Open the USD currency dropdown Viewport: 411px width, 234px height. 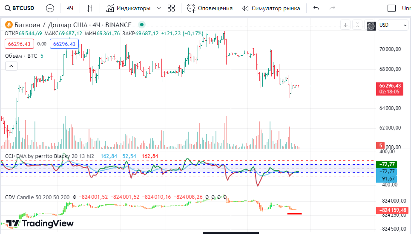click(x=393, y=25)
